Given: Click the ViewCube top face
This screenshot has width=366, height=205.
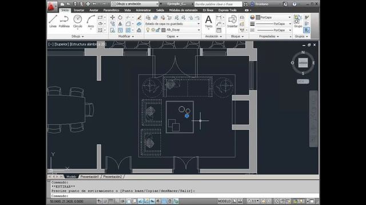Looking at the screenshot, I should pos(303,63).
